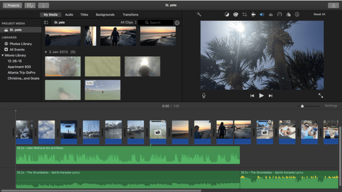Open the All Clips filter dropdown
Viewport: 342px width, 192px height.
click(129, 22)
